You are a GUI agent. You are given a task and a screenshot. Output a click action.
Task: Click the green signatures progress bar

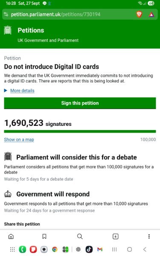click(80, 131)
